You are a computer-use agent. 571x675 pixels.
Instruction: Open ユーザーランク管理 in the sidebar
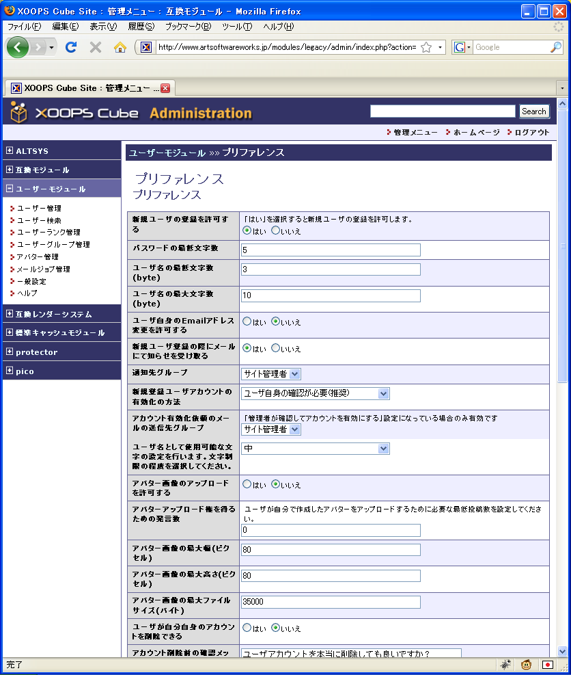click(x=48, y=232)
